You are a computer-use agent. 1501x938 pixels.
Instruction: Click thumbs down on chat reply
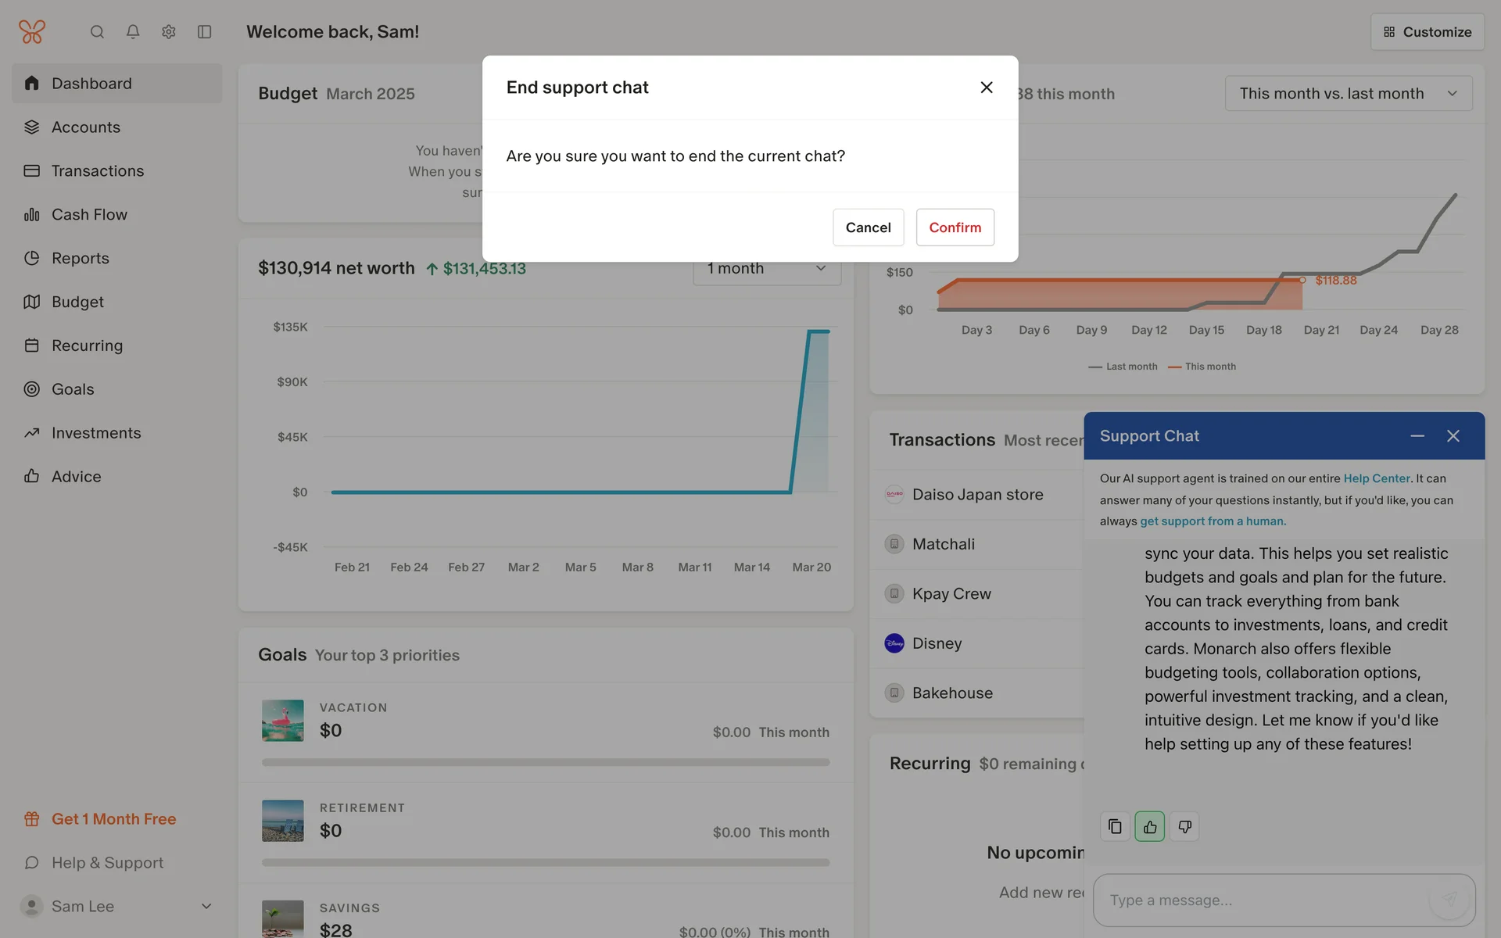1184,826
